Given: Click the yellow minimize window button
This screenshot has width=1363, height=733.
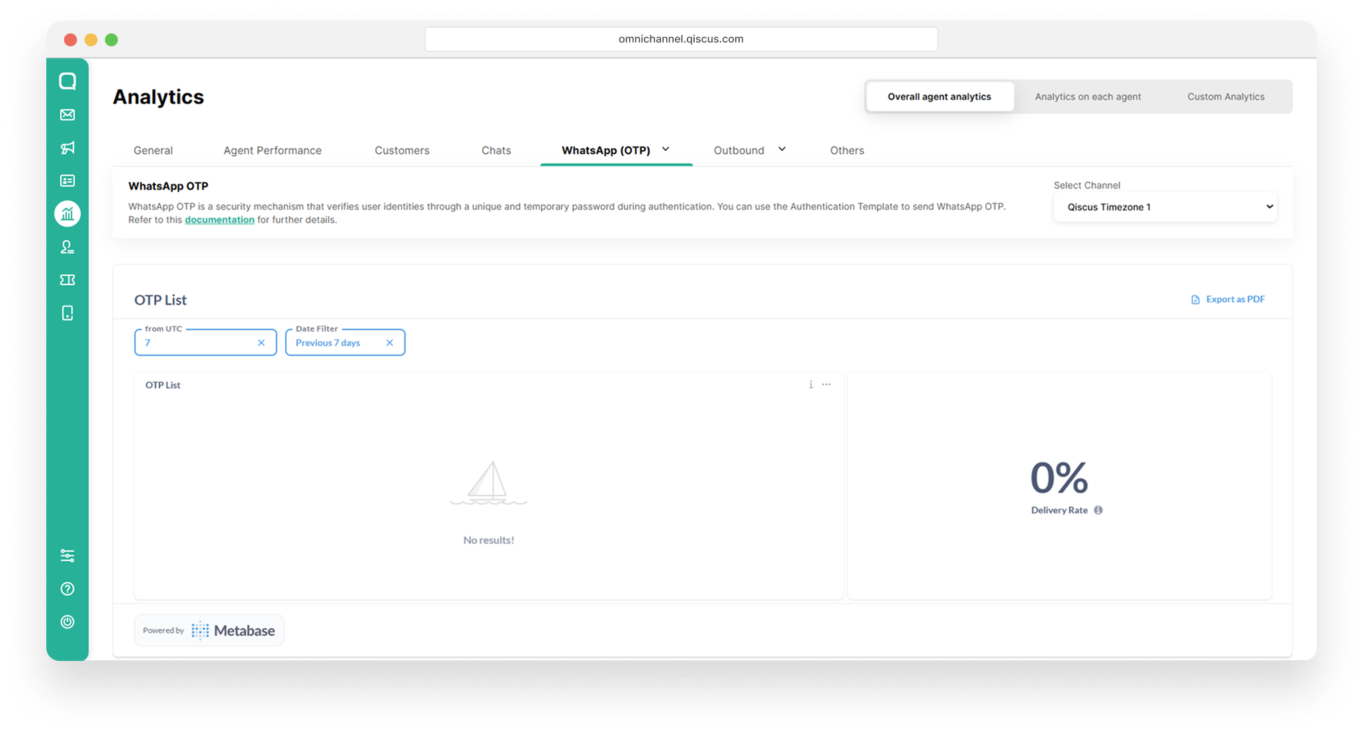Looking at the screenshot, I should coord(91,40).
